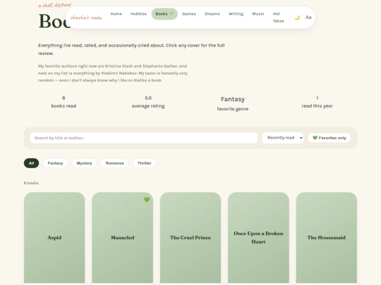
Task: Open the Dreams section
Action: coord(212,14)
